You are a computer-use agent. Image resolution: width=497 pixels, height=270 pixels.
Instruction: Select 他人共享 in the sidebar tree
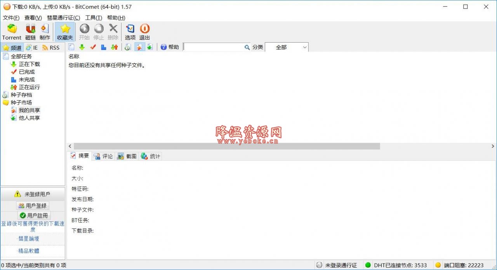click(30, 118)
